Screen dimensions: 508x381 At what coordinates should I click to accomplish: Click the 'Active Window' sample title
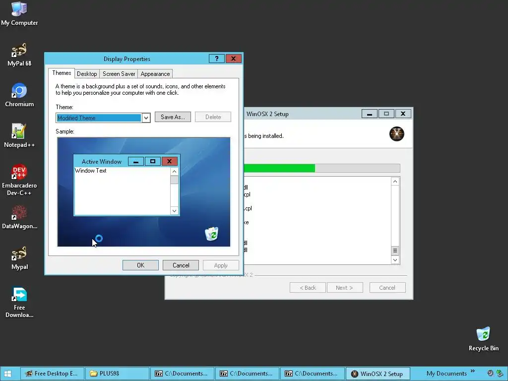click(x=101, y=161)
